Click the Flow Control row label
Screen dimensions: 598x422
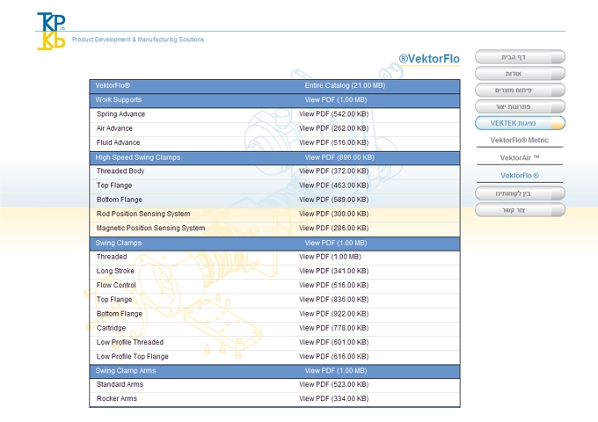(116, 285)
